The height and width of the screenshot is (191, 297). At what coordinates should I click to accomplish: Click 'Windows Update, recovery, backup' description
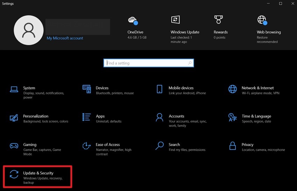pos(43,180)
